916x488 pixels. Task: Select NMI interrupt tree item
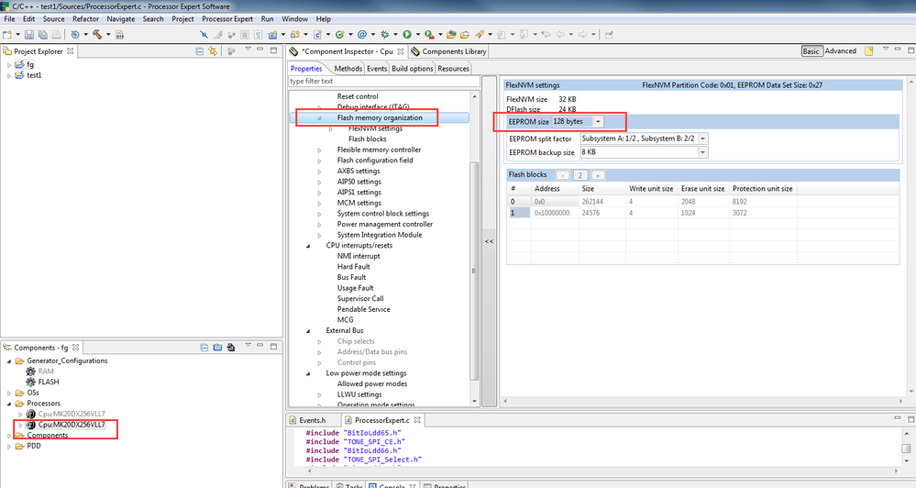(359, 256)
